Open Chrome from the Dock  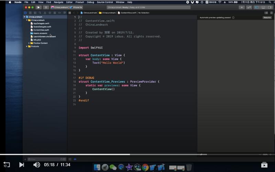145,167
